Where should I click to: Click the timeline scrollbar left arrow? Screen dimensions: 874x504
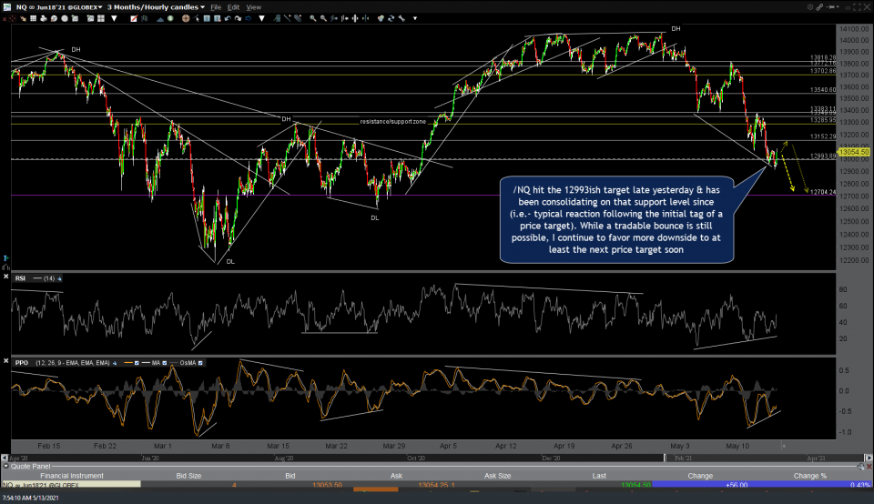[5, 458]
